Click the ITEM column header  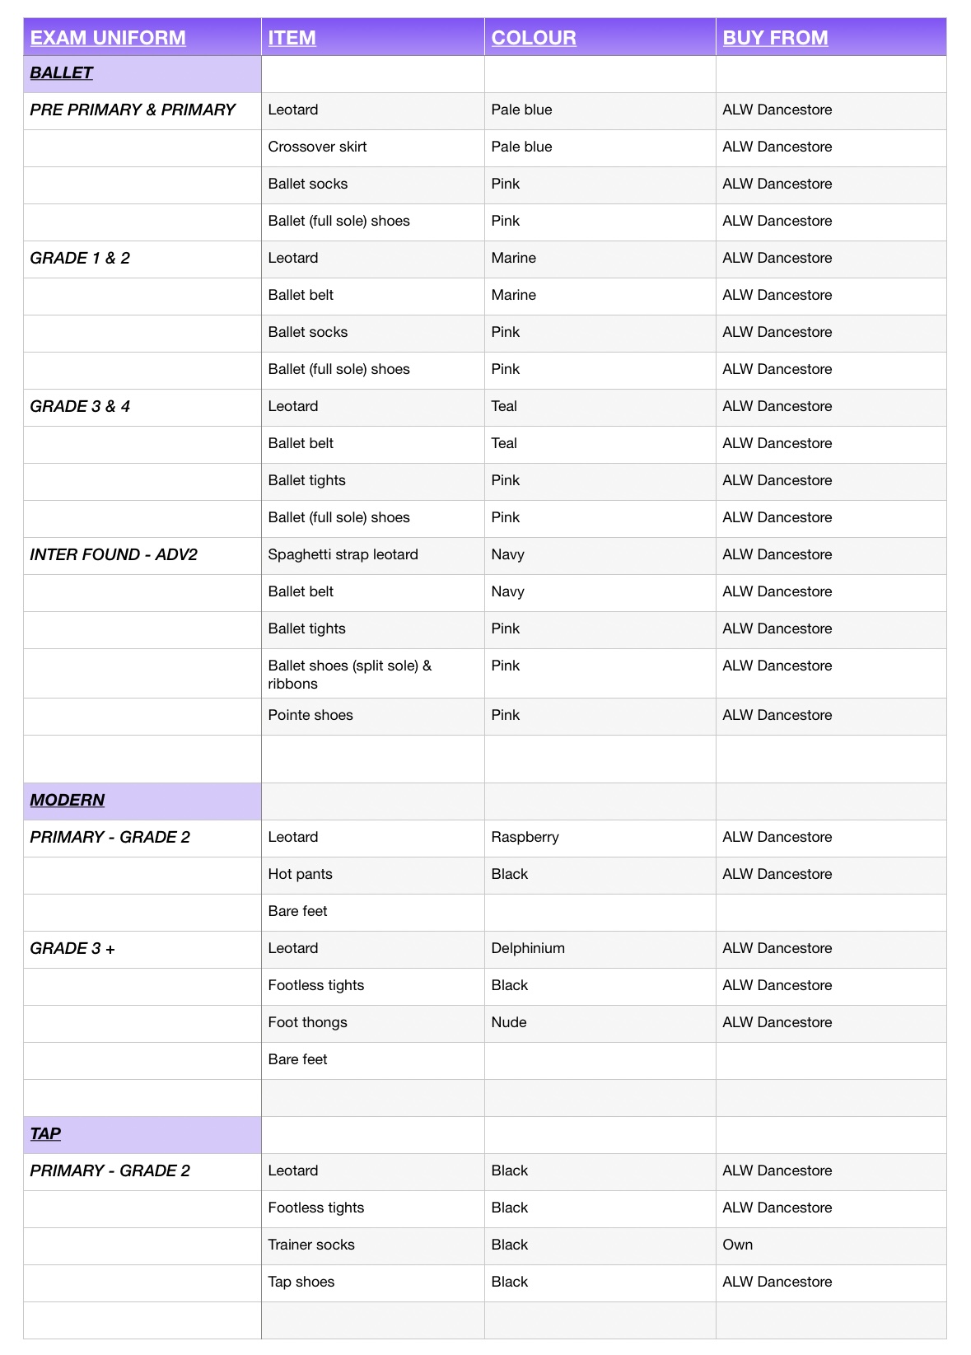[373, 37]
